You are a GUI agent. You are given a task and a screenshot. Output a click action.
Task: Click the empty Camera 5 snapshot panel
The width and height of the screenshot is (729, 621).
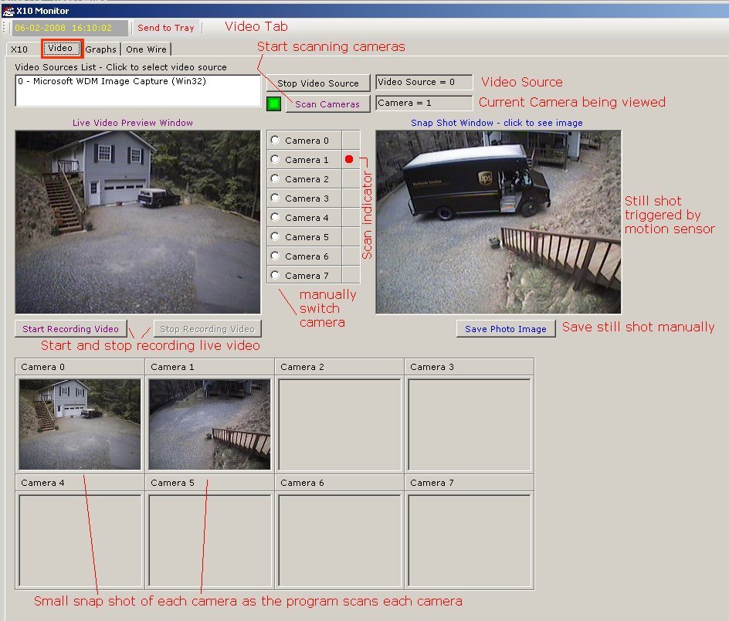(210, 541)
